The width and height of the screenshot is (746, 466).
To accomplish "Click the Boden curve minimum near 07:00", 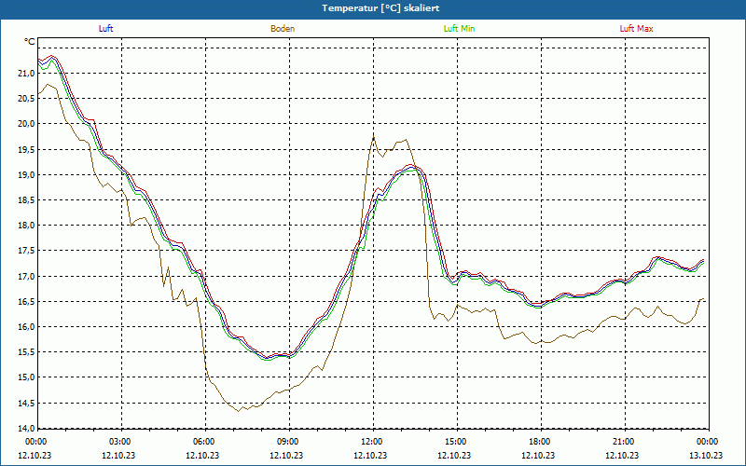I will click(238, 411).
